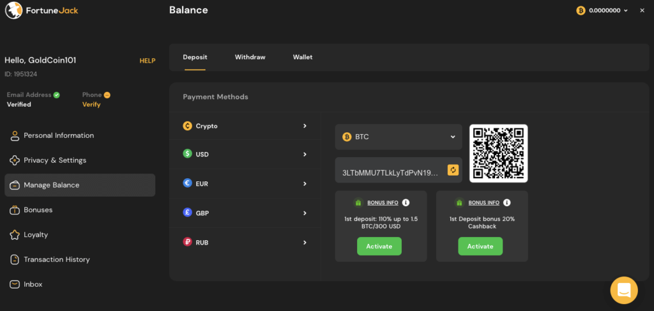654x311 pixels.
Task: Click the 'Payment Methods' heading
Action: pos(216,97)
